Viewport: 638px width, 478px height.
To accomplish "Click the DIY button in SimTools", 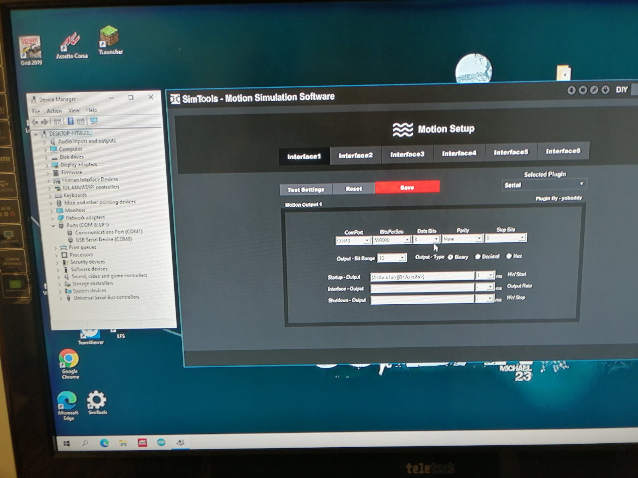I will point(622,90).
